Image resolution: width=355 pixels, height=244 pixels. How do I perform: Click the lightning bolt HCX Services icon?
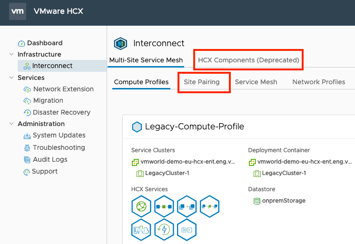click(163, 230)
